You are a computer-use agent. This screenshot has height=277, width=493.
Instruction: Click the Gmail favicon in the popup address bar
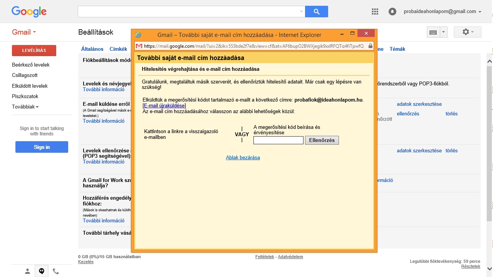click(x=139, y=46)
